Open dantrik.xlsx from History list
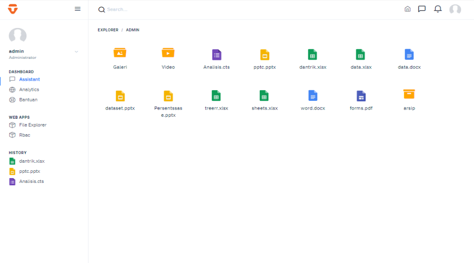 [x=31, y=161]
